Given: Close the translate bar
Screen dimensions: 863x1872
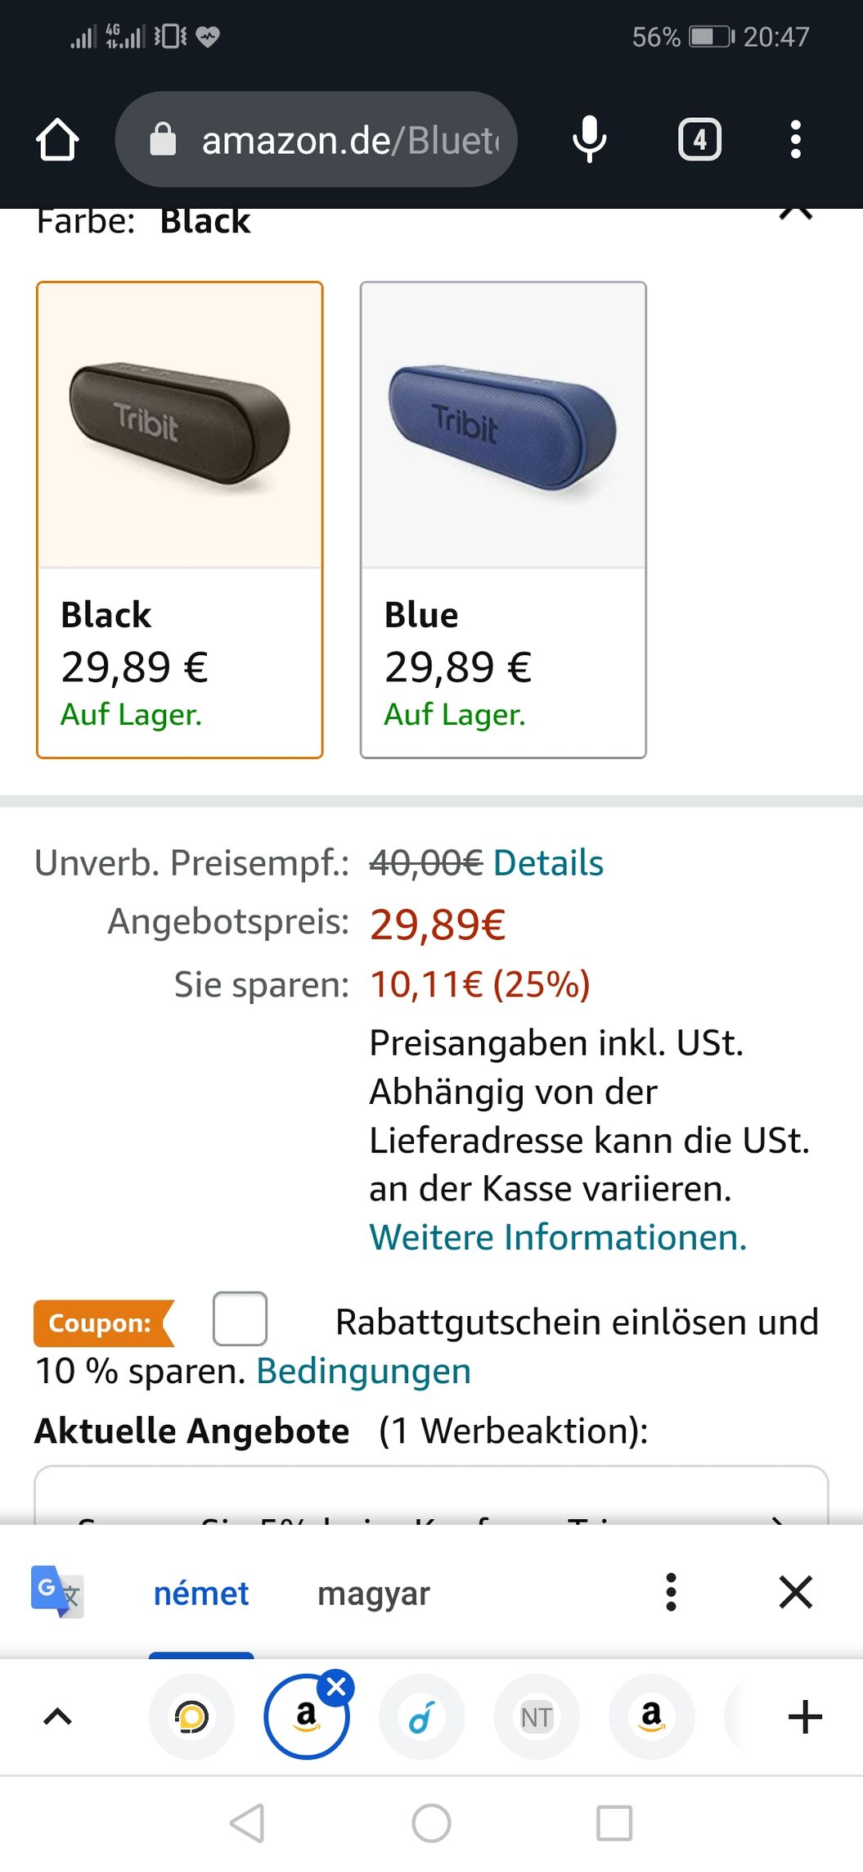Looking at the screenshot, I should (795, 1593).
